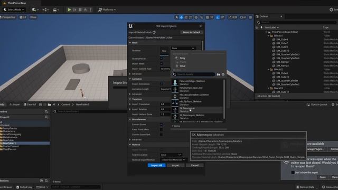The image size is (338, 190).
Task: Choose the viewport translate/move tool
Action: pos(181,17)
